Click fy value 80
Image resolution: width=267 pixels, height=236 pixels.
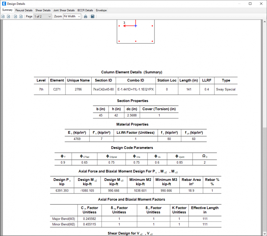169,139
